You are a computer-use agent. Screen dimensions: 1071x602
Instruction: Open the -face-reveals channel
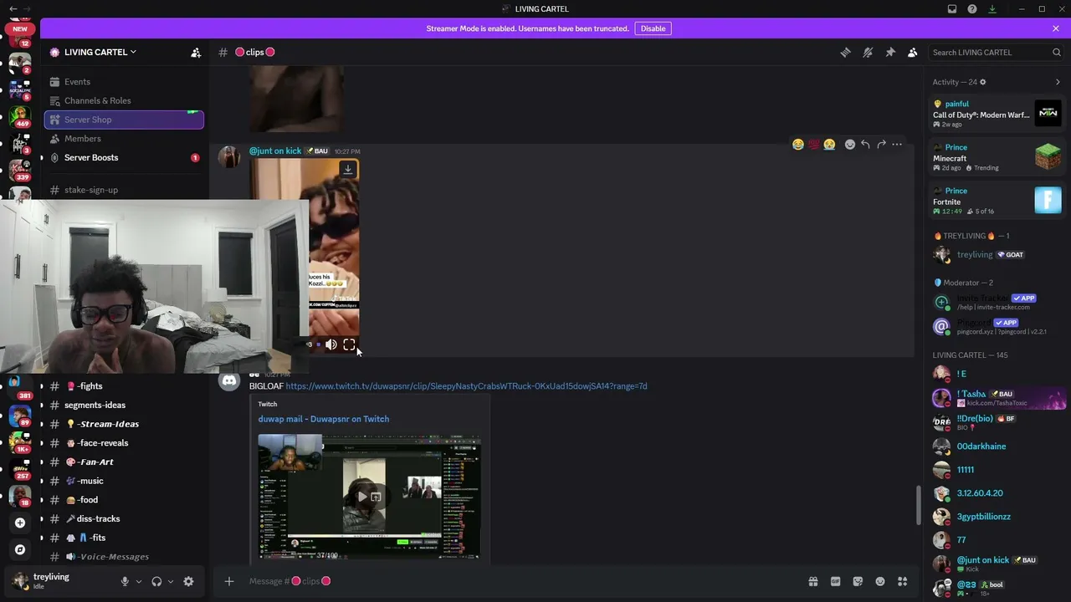tap(122, 443)
